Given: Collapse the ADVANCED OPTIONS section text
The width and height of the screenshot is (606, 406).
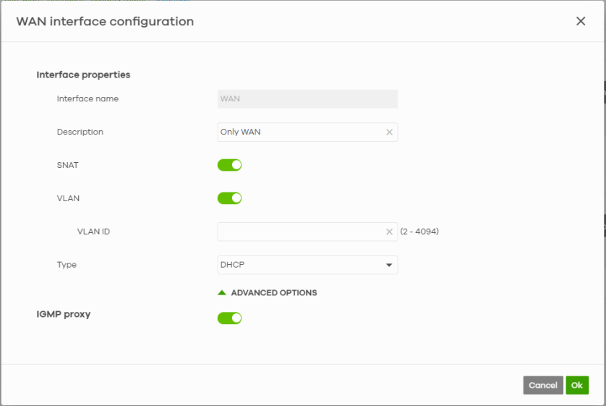Looking at the screenshot, I should coord(273,293).
